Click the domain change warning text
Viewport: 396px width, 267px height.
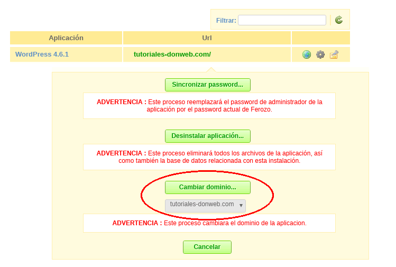(209, 223)
